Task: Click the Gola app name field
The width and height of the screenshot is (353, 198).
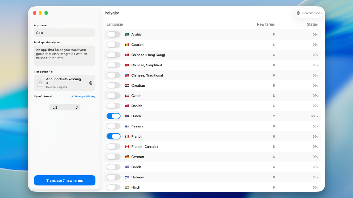Action: (x=64, y=33)
